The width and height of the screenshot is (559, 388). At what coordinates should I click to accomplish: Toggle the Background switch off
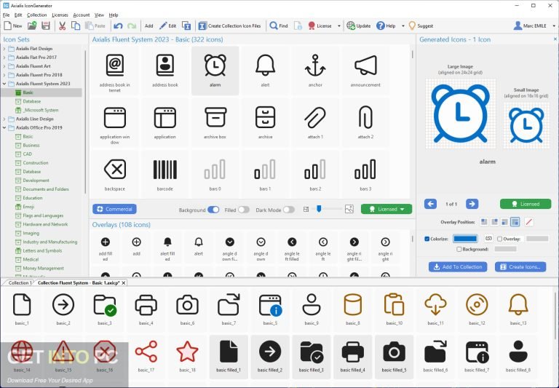point(213,210)
